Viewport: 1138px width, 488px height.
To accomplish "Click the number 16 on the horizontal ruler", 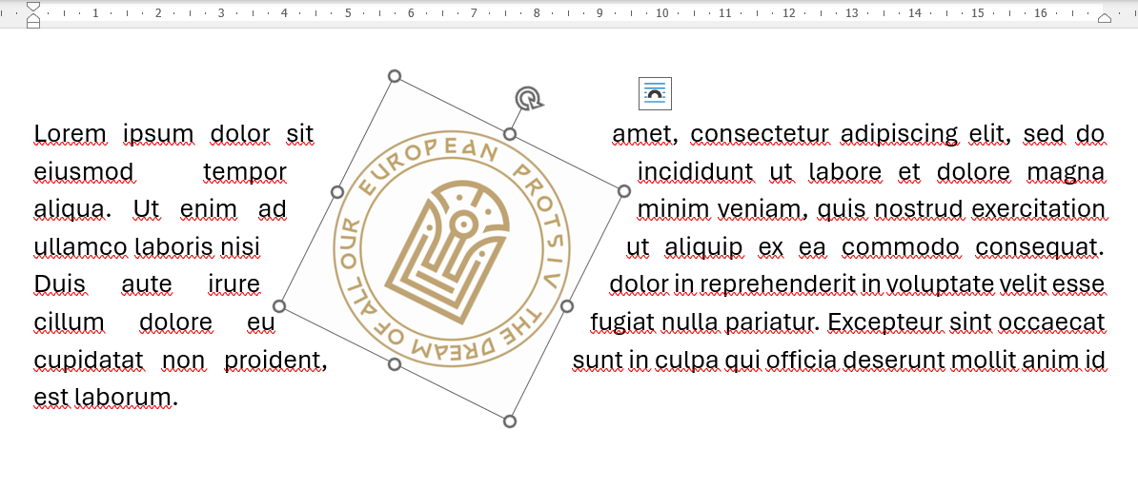I will point(1041,13).
